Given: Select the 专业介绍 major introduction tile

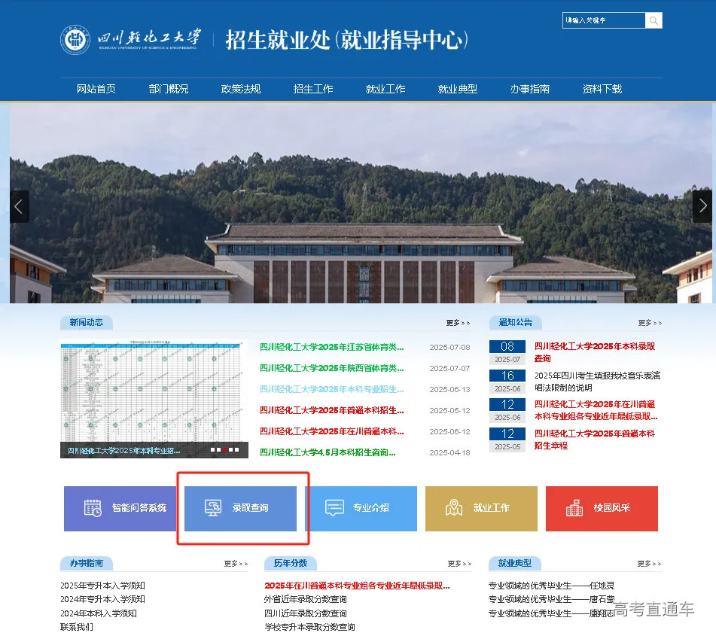Looking at the screenshot, I should [x=364, y=509].
